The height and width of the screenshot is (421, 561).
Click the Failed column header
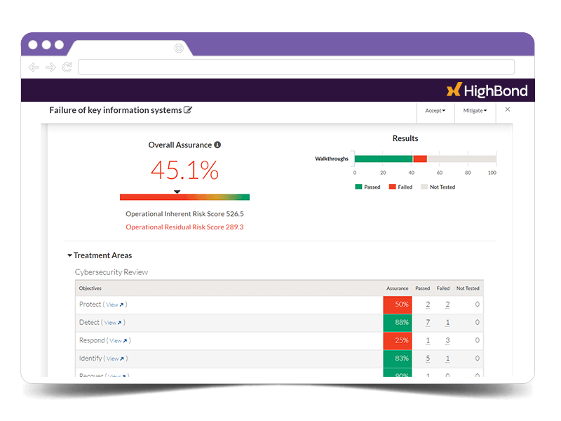pyautogui.click(x=443, y=288)
